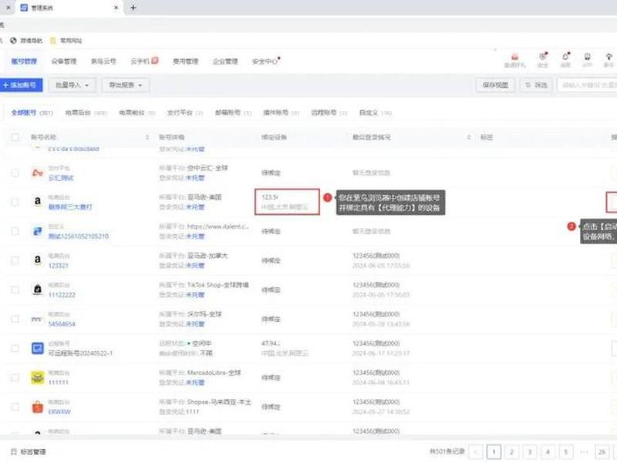The image size is (617, 462).
Task: Select the 电商后台 account tab
Action: click(x=86, y=112)
